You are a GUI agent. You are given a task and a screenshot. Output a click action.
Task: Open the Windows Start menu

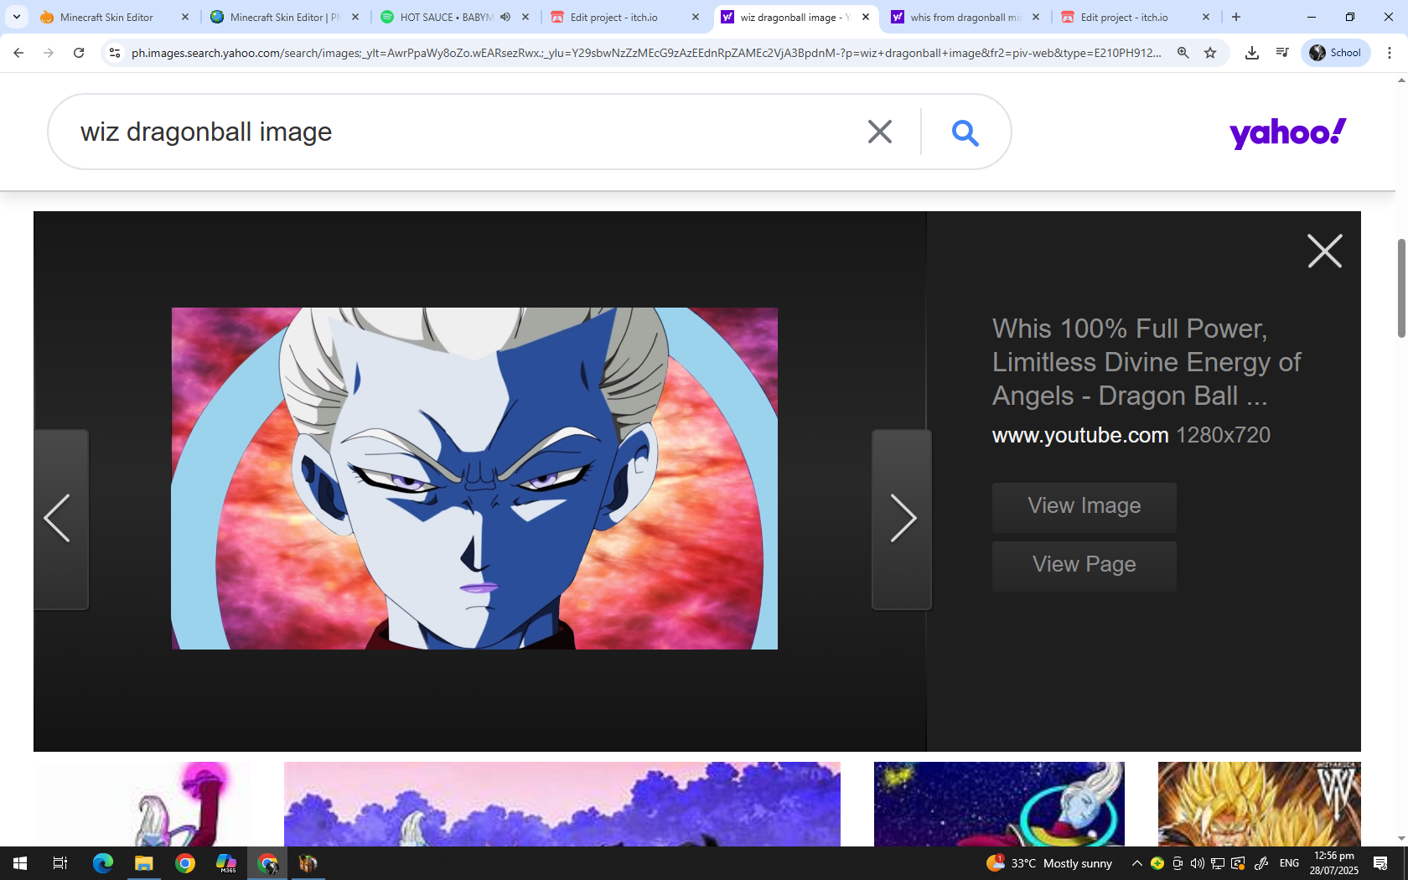pyautogui.click(x=20, y=863)
